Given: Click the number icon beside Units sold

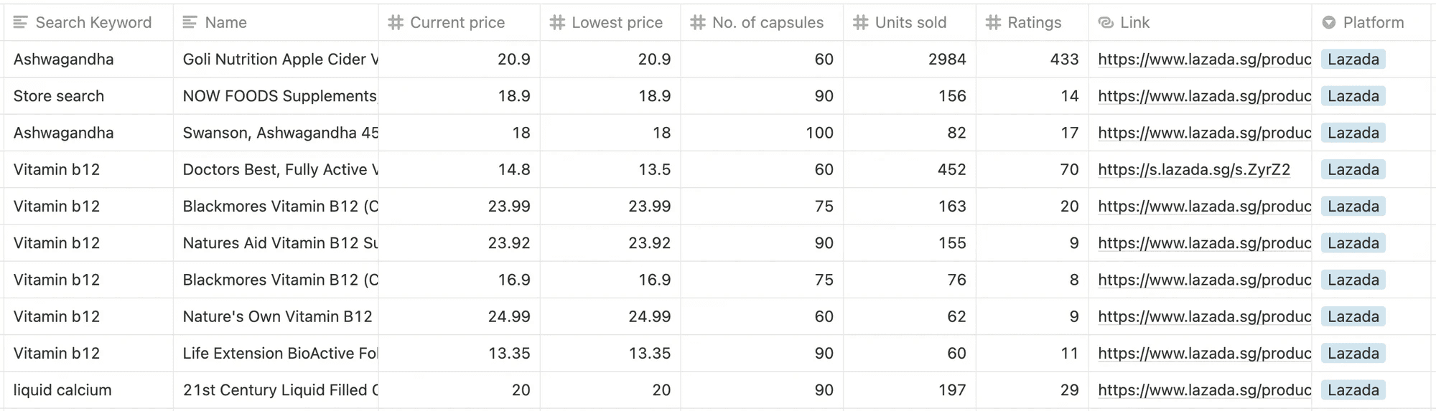Looking at the screenshot, I should [x=860, y=23].
